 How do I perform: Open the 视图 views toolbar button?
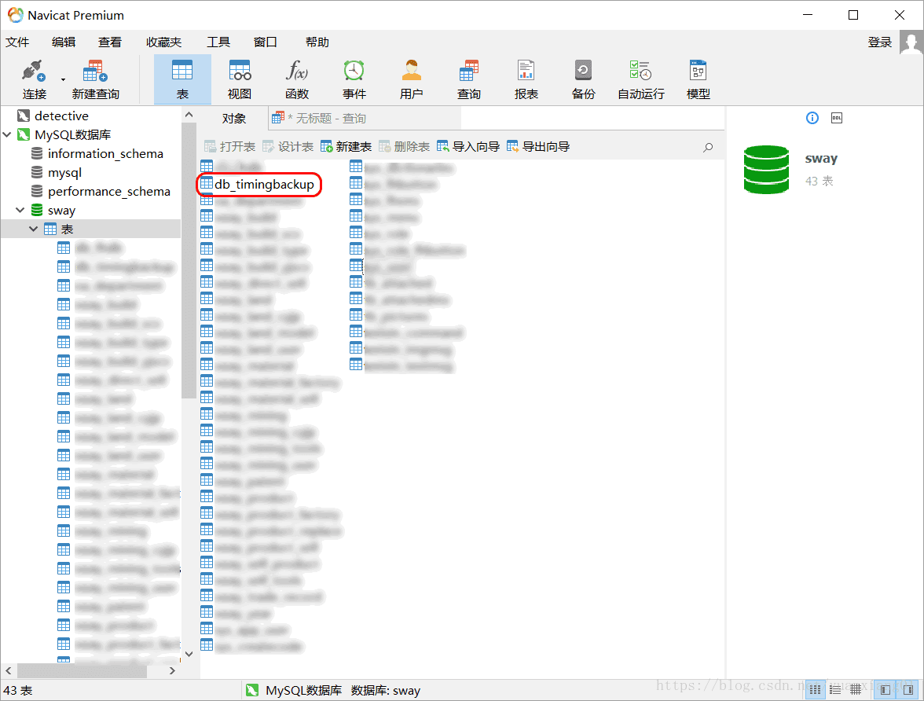tap(239, 79)
